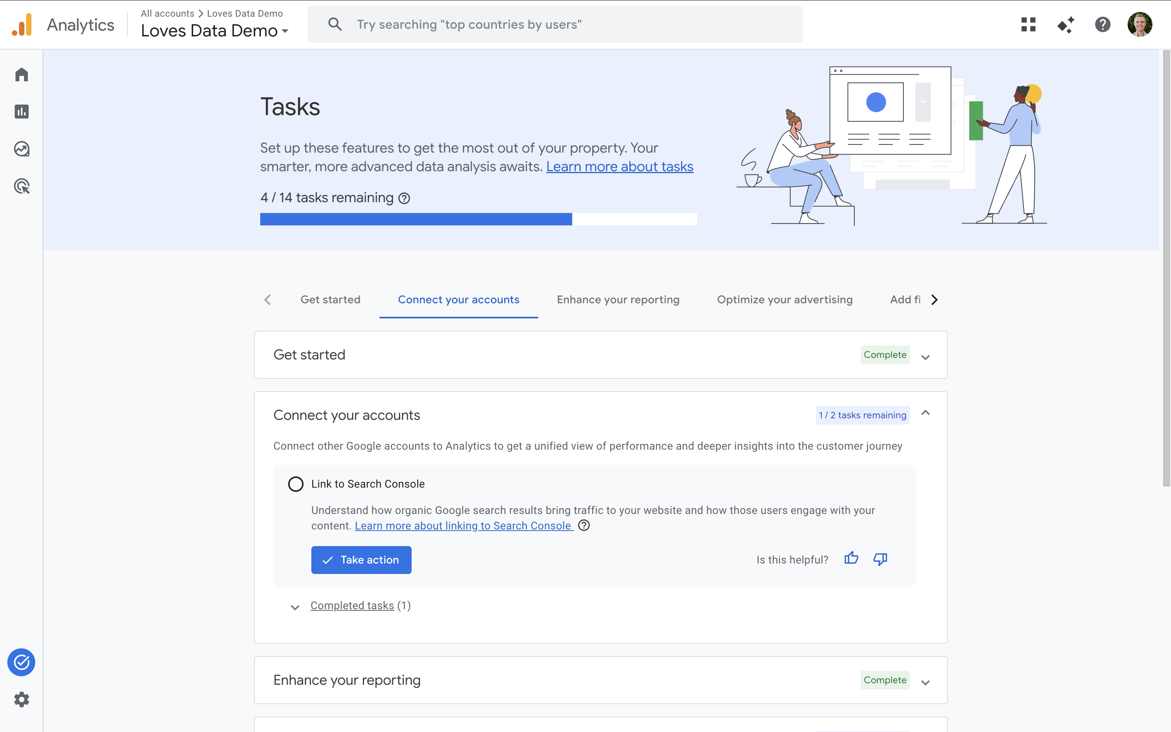Open the Reports bar chart icon
Viewport: 1171px width, 732px height.
[x=21, y=112]
